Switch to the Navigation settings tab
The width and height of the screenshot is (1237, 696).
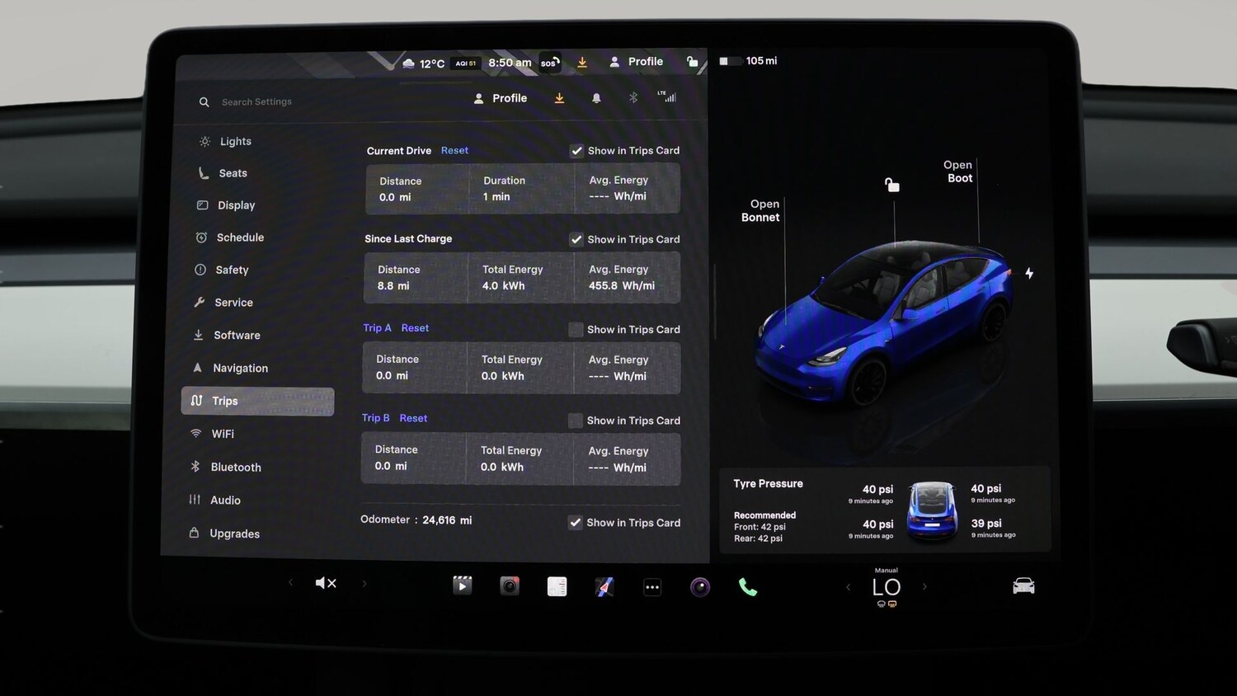tap(240, 368)
